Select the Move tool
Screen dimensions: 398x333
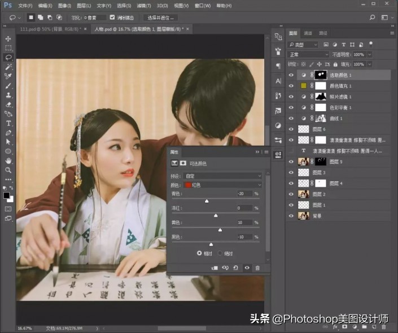pyautogui.click(x=8, y=38)
